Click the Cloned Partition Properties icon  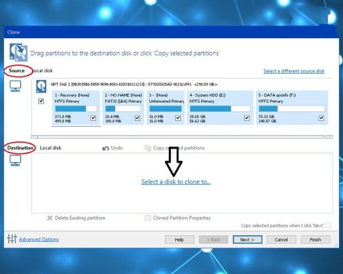(148, 218)
